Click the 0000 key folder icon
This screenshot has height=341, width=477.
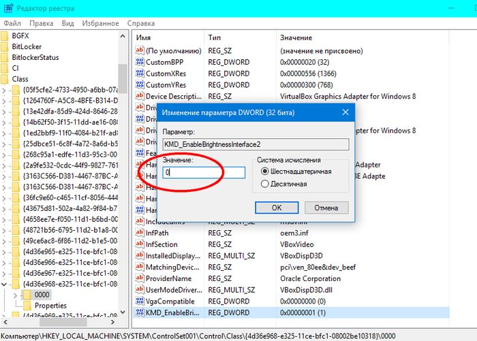(x=27, y=295)
